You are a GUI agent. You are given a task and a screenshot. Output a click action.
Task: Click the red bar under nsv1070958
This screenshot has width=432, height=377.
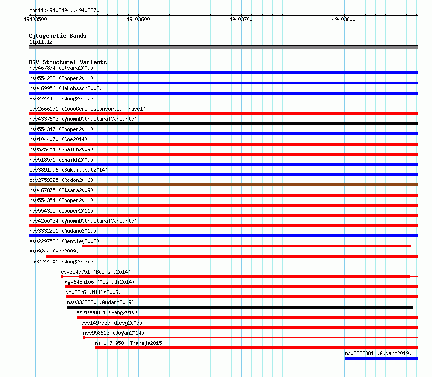point(257,348)
